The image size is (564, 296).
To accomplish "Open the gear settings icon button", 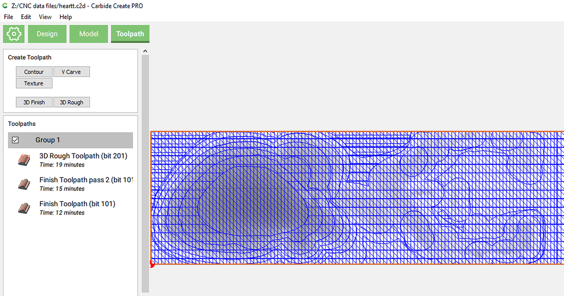I will [x=14, y=34].
